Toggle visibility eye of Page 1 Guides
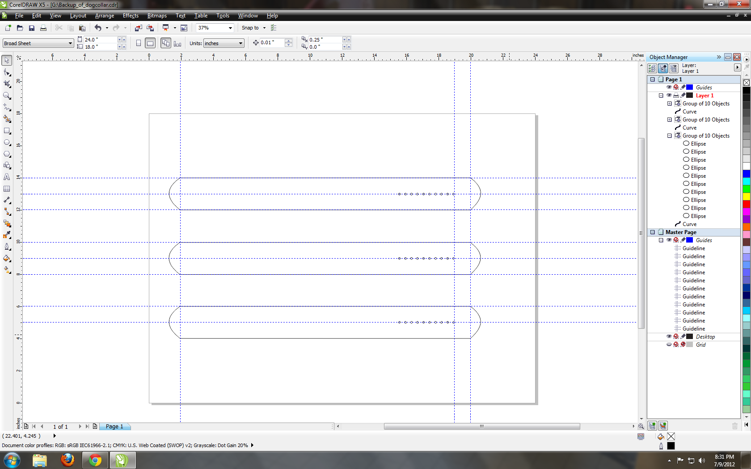 click(x=669, y=87)
